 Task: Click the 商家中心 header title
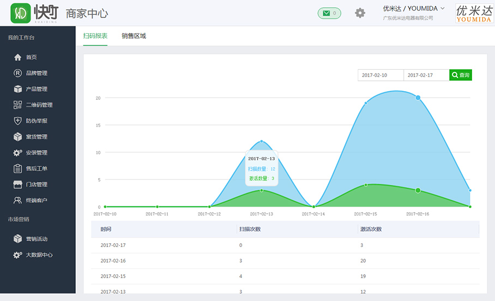coord(87,14)
